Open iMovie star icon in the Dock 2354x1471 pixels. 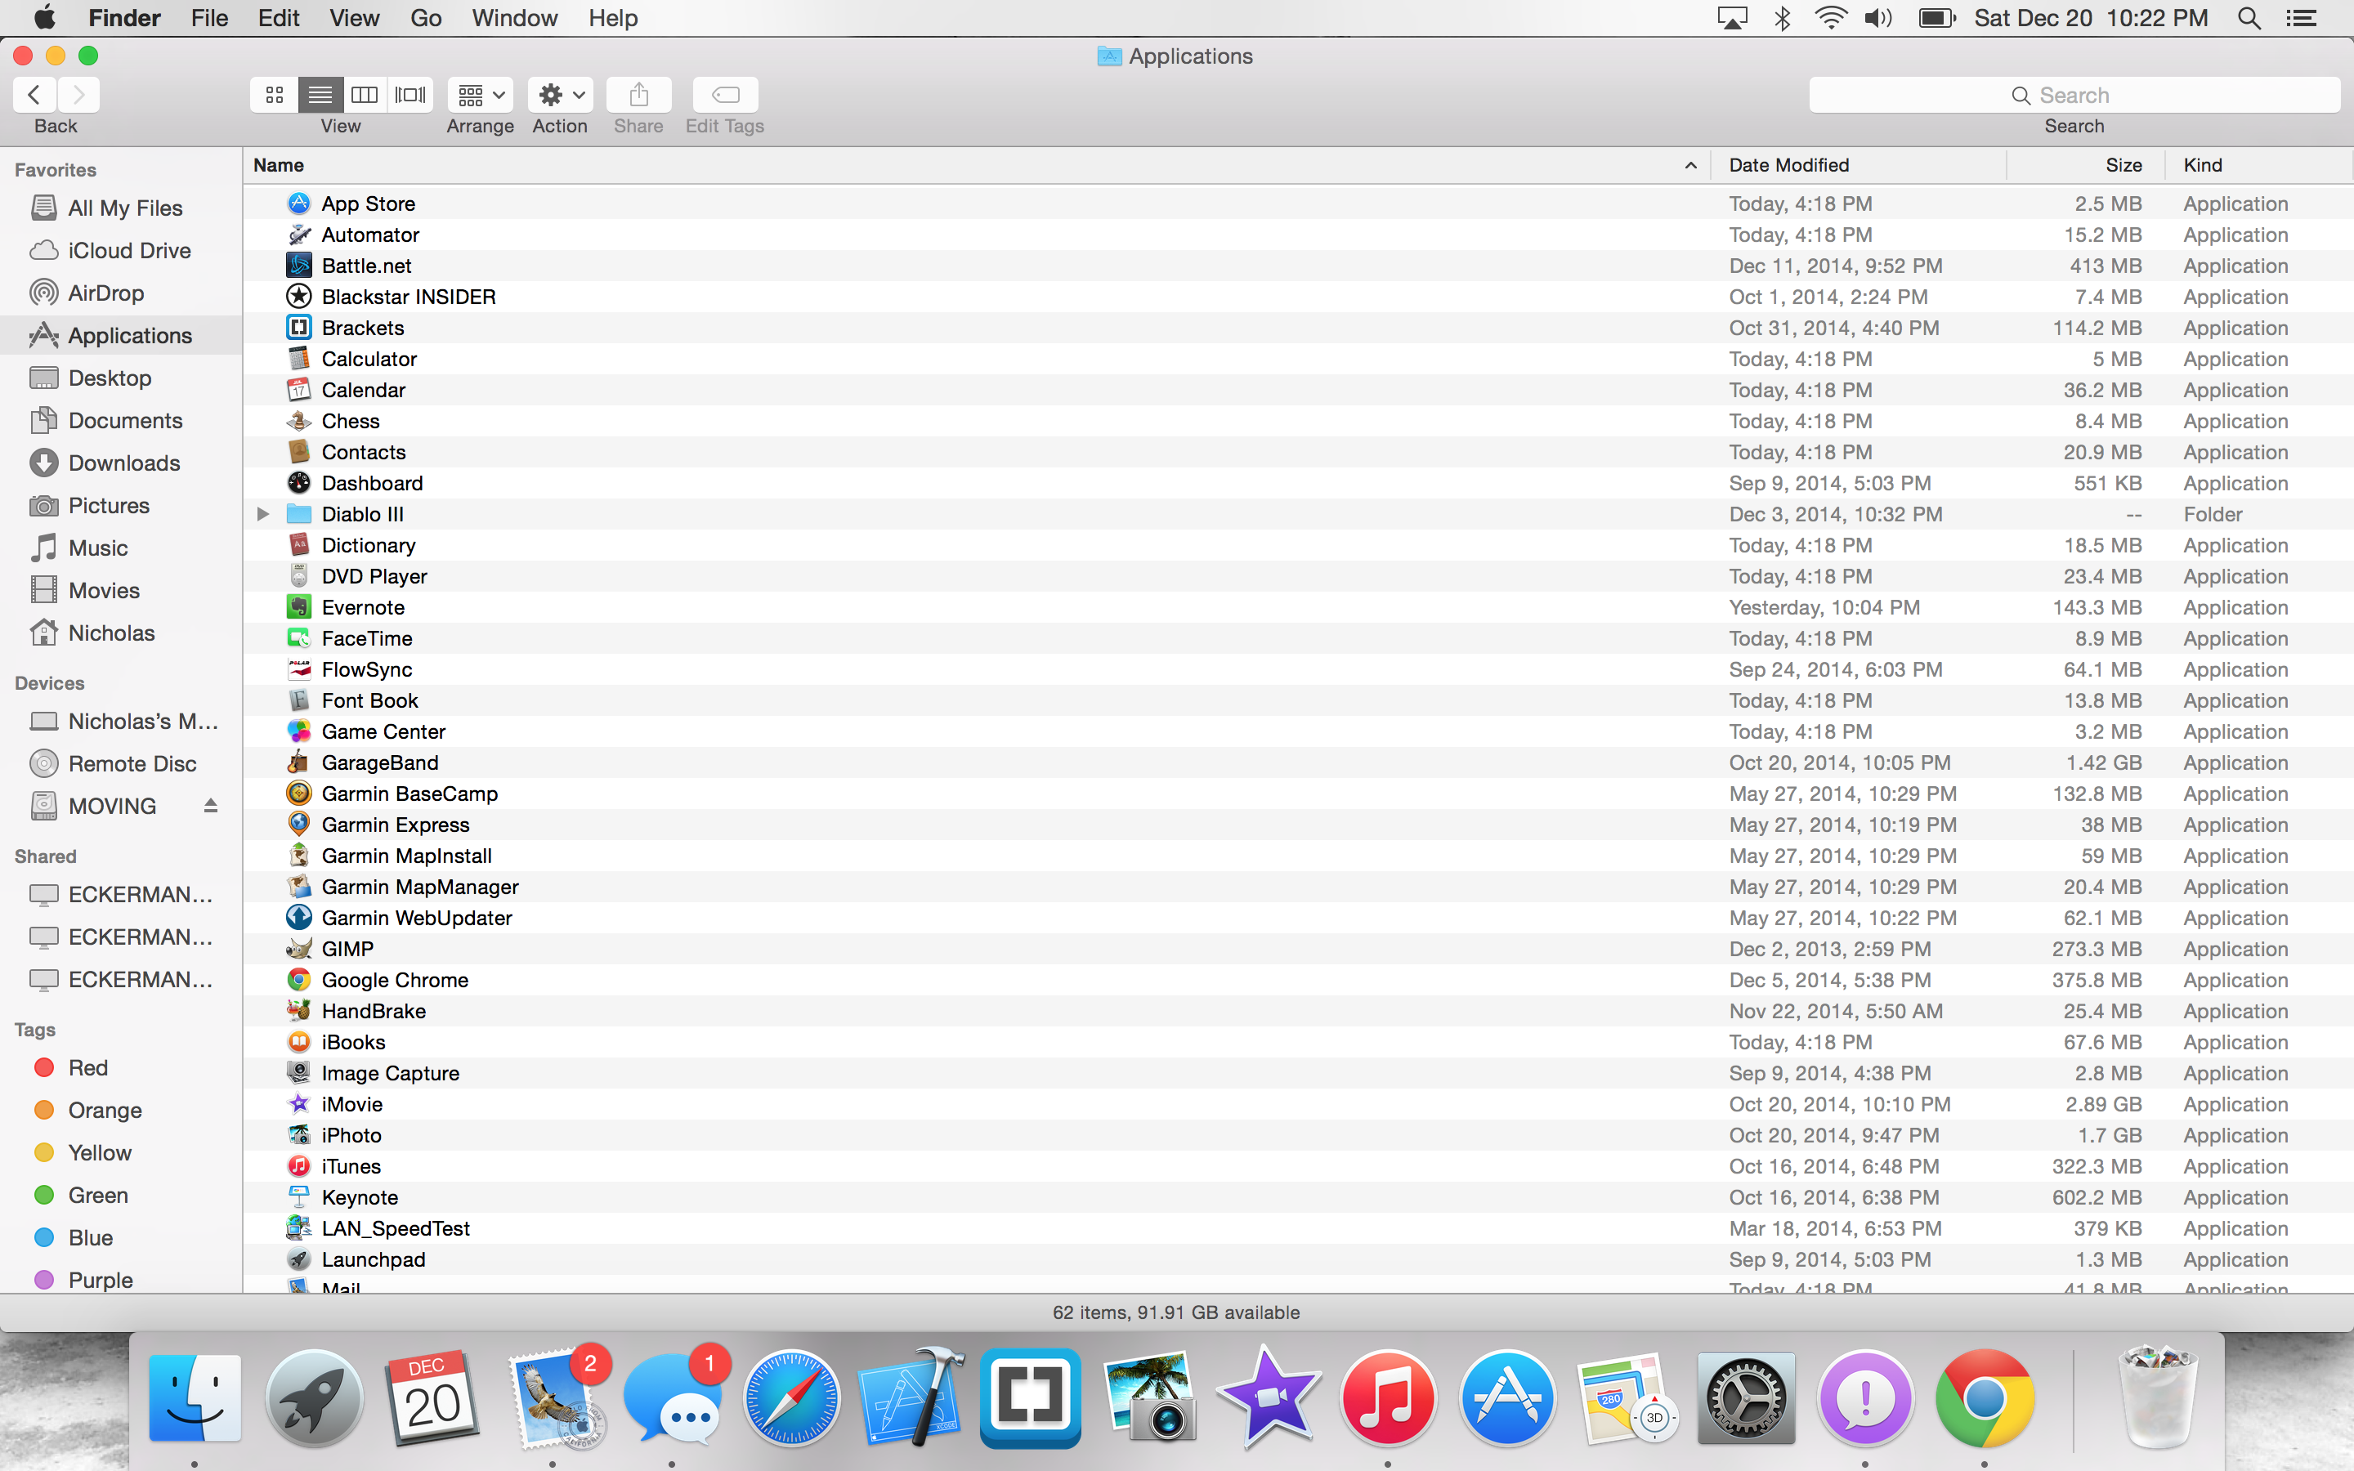pos(1269,1398)
